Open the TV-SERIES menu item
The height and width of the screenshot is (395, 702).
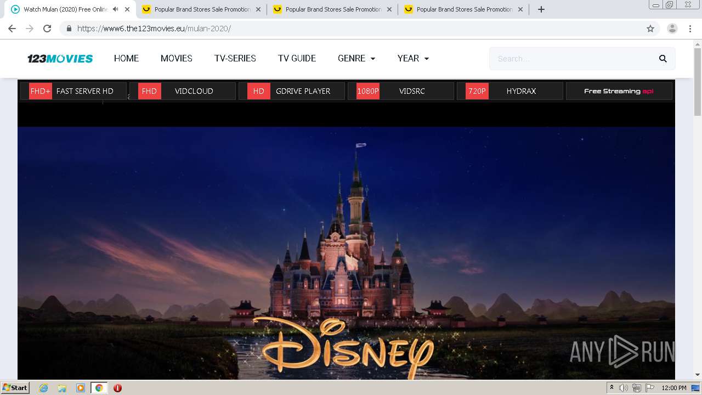tap(235, 58)
